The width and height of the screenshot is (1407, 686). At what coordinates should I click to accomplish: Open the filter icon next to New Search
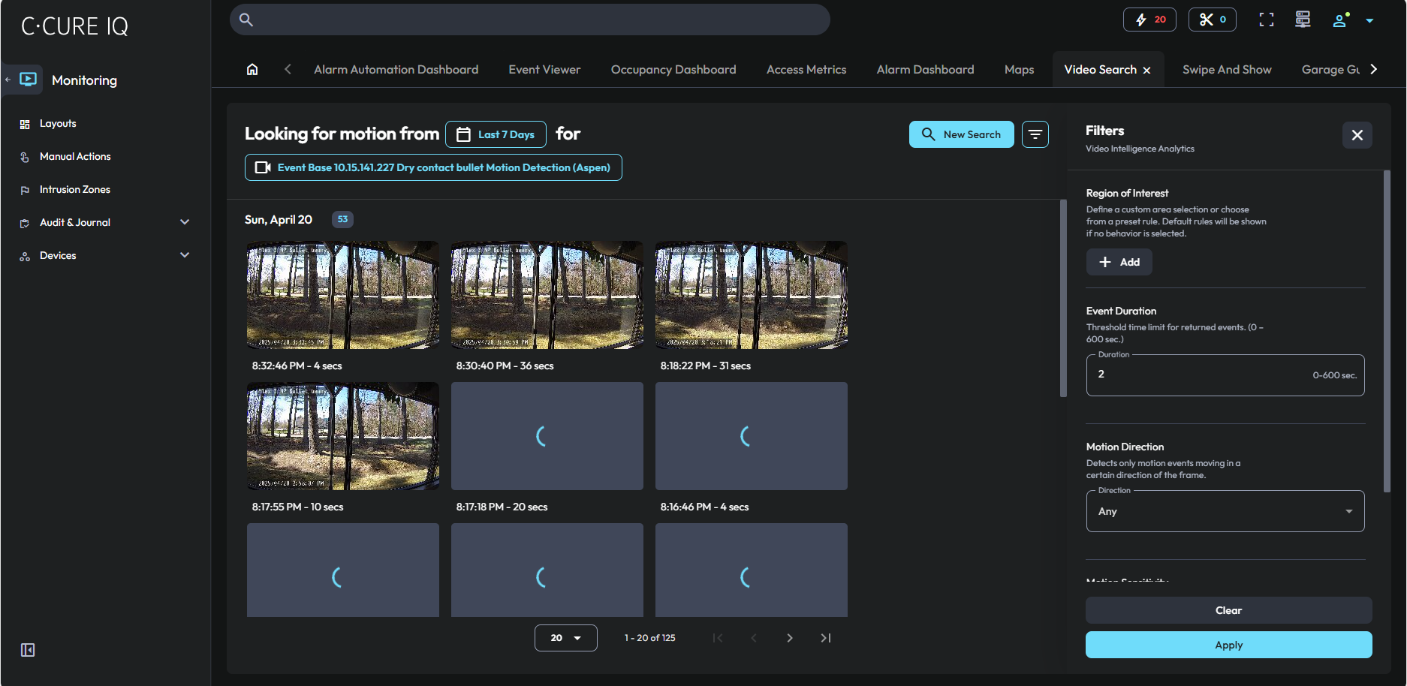(1035, 134)
